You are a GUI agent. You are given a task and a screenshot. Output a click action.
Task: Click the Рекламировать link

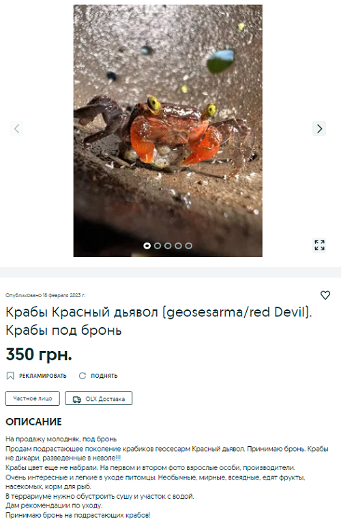[x=42, y=376]
